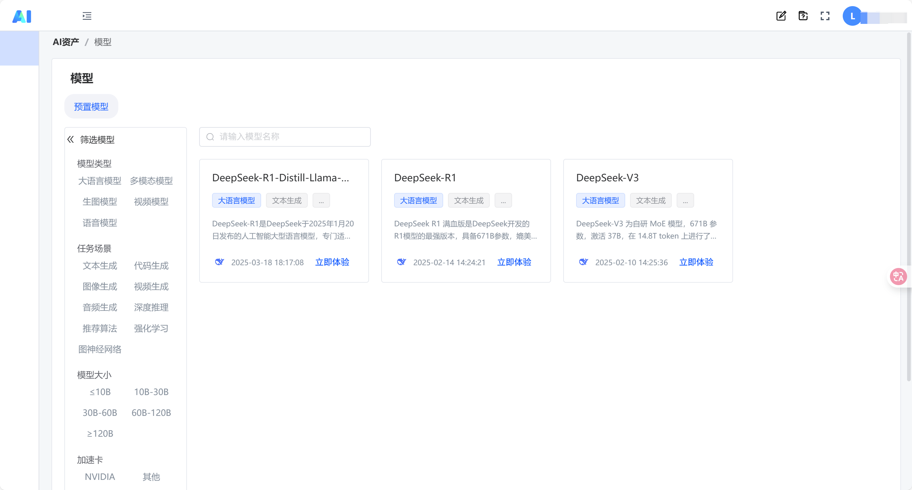The height and width of the screenshot is (490, 912).
Task: Expand more tags on DeepSeek-V3 card
Action: (685, 200)
